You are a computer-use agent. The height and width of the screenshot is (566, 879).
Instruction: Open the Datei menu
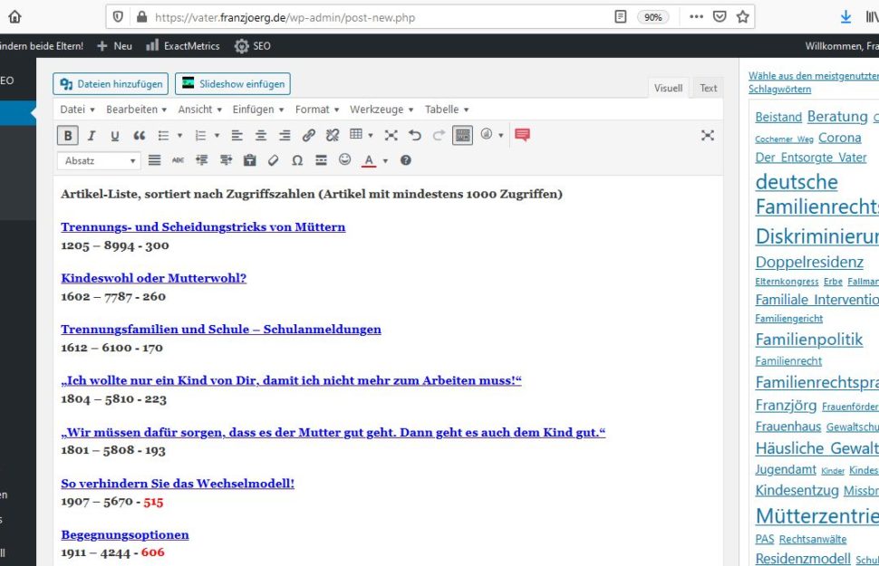[x=77, y=110]
